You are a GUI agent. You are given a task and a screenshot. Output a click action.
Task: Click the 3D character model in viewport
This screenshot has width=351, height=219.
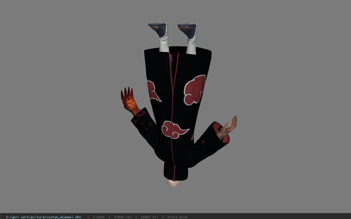tap(179, 105)
